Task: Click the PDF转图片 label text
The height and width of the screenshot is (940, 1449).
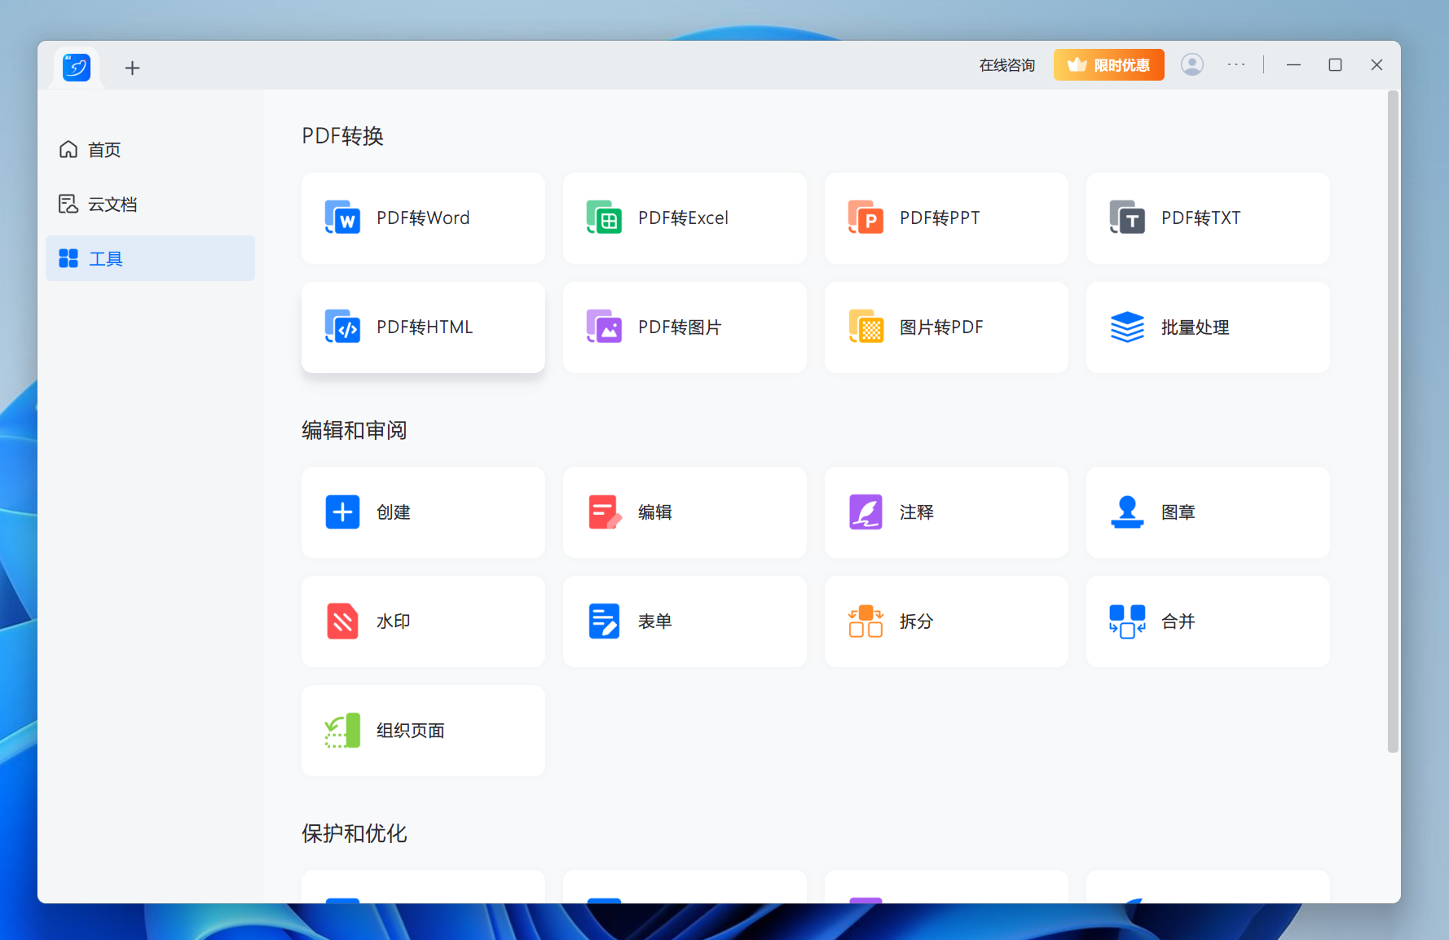Action: pos(680,327)
